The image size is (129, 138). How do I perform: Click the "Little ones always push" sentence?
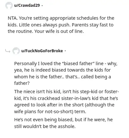[x=45, y=25]
